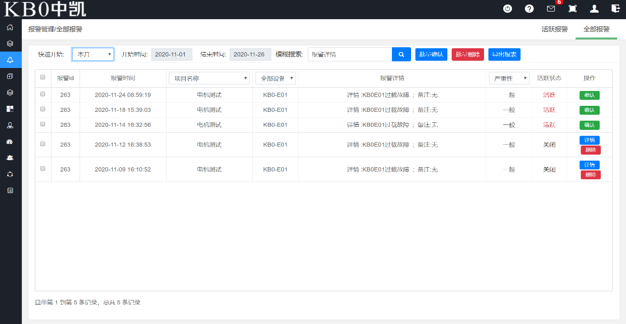Tick the select-all checkbox in table header

pos(43,78)
